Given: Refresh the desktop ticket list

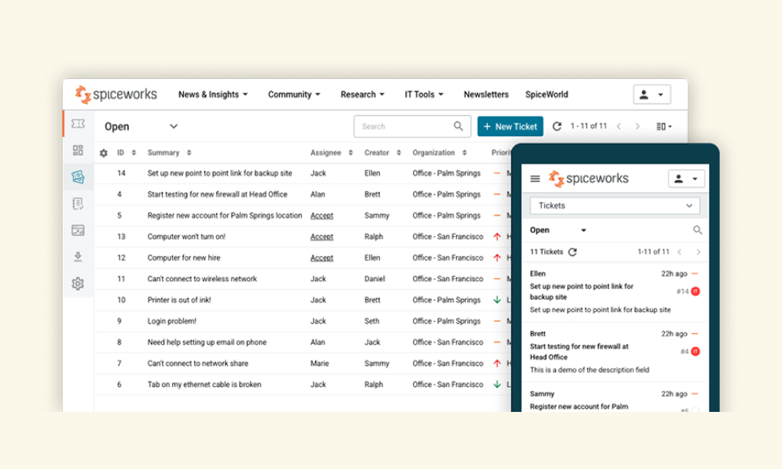Looking at the screenshot, I should point(557,127).
